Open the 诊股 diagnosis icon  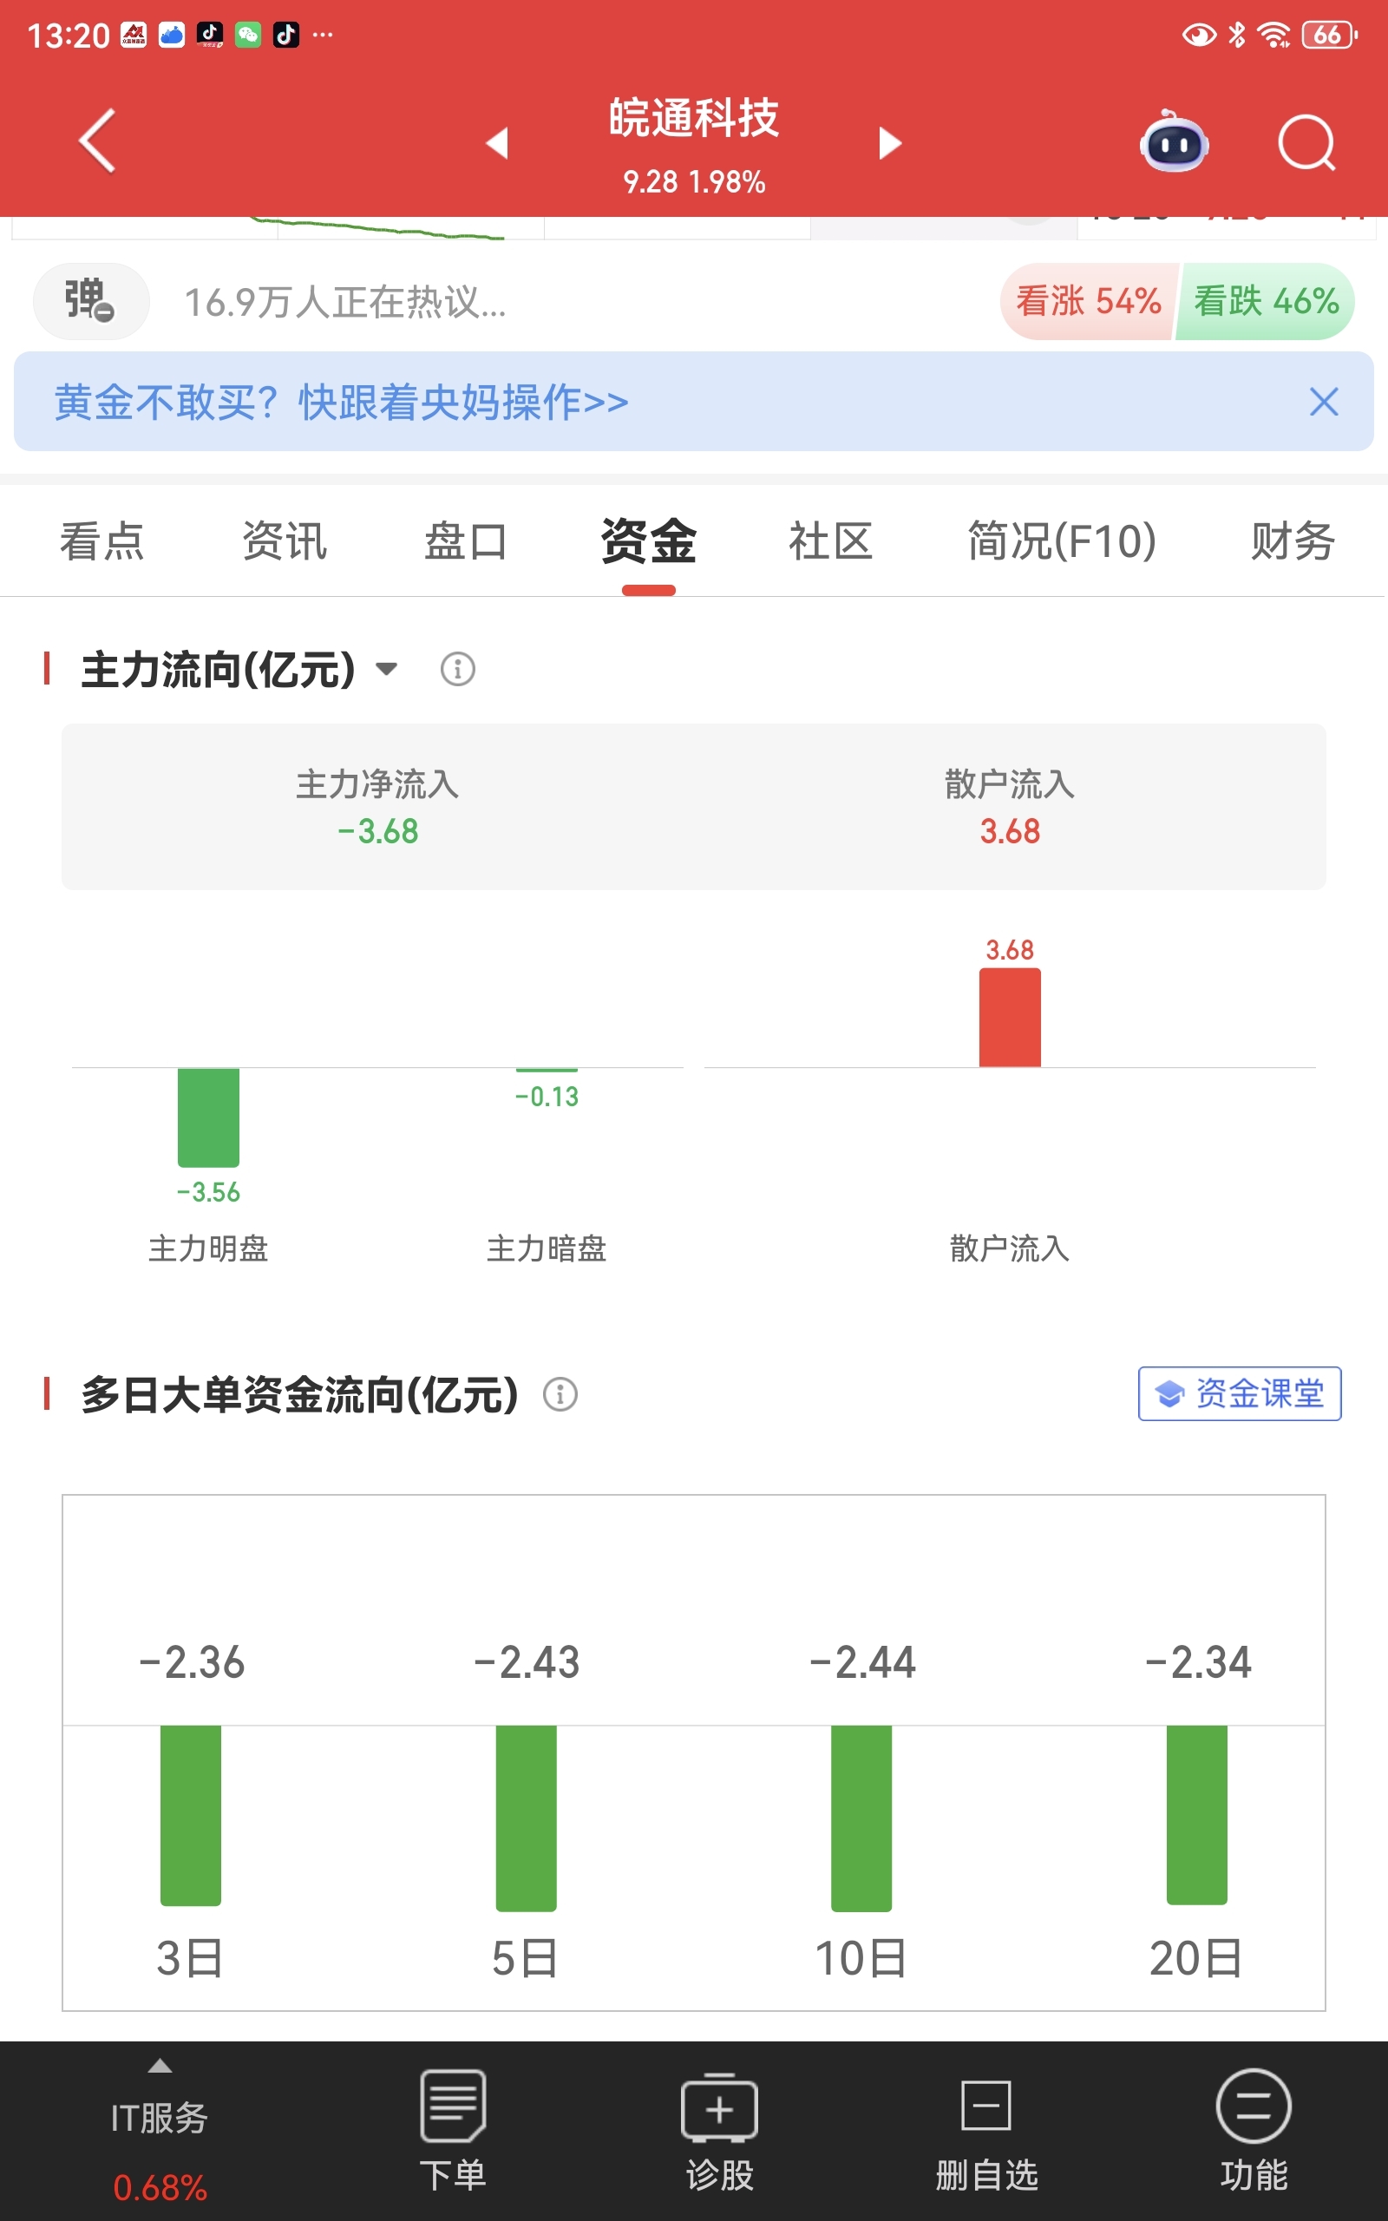coord(720,2131)
